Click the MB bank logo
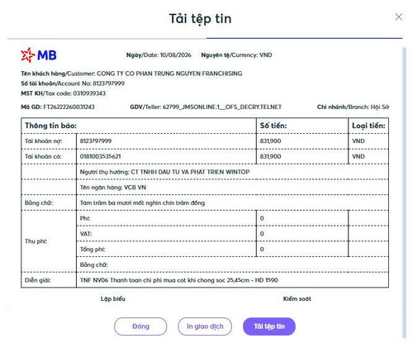 (39, 55)
